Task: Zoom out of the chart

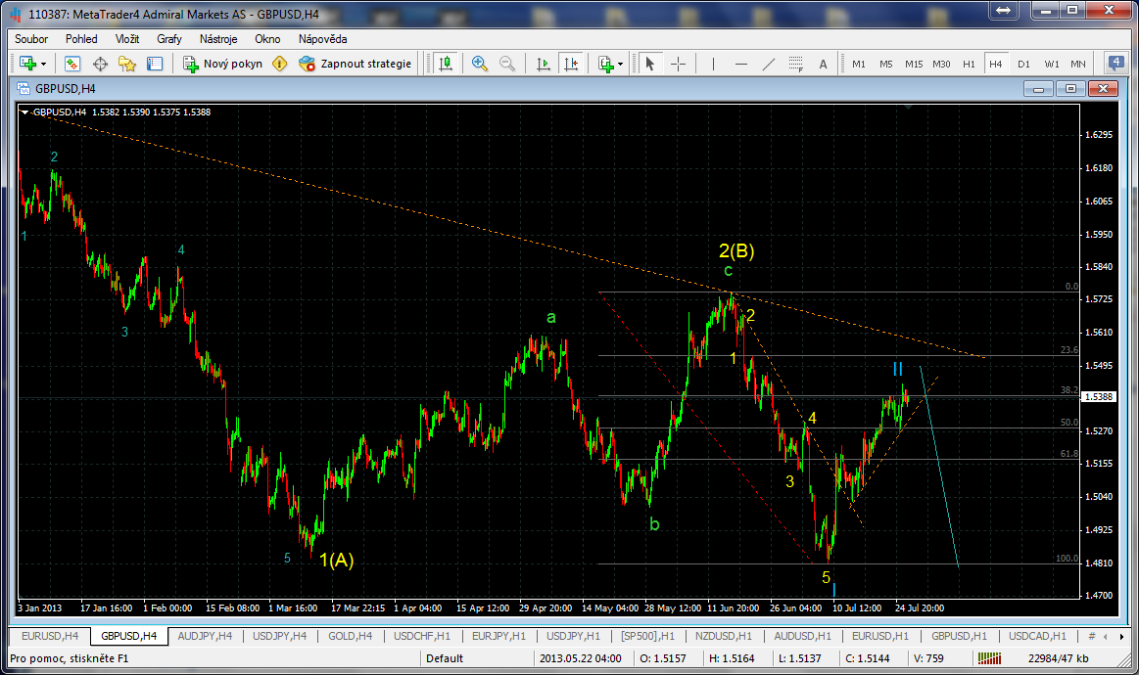Action: (507, 64)
